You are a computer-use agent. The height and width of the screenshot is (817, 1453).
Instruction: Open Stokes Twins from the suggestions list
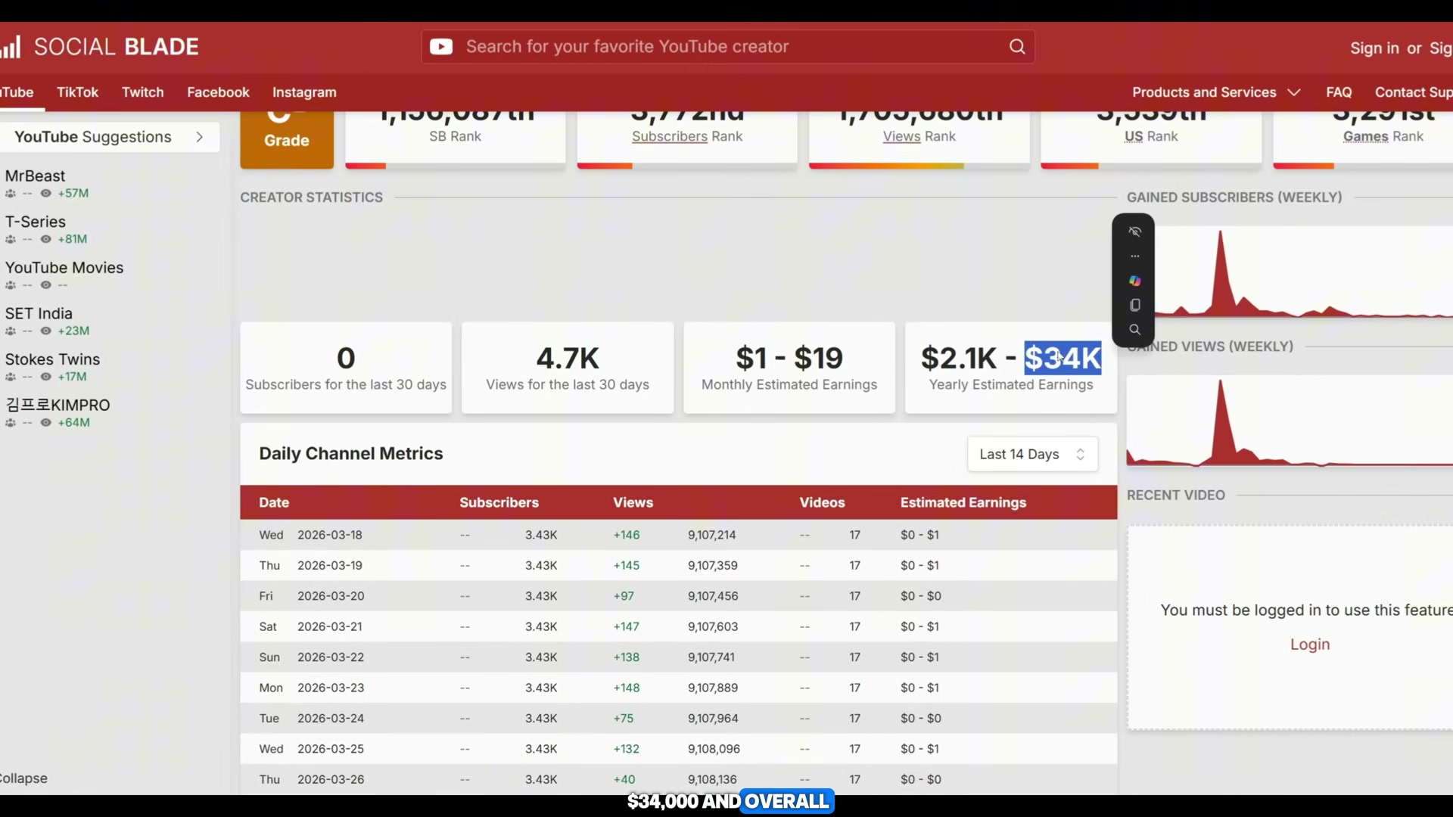coord(52,359)
